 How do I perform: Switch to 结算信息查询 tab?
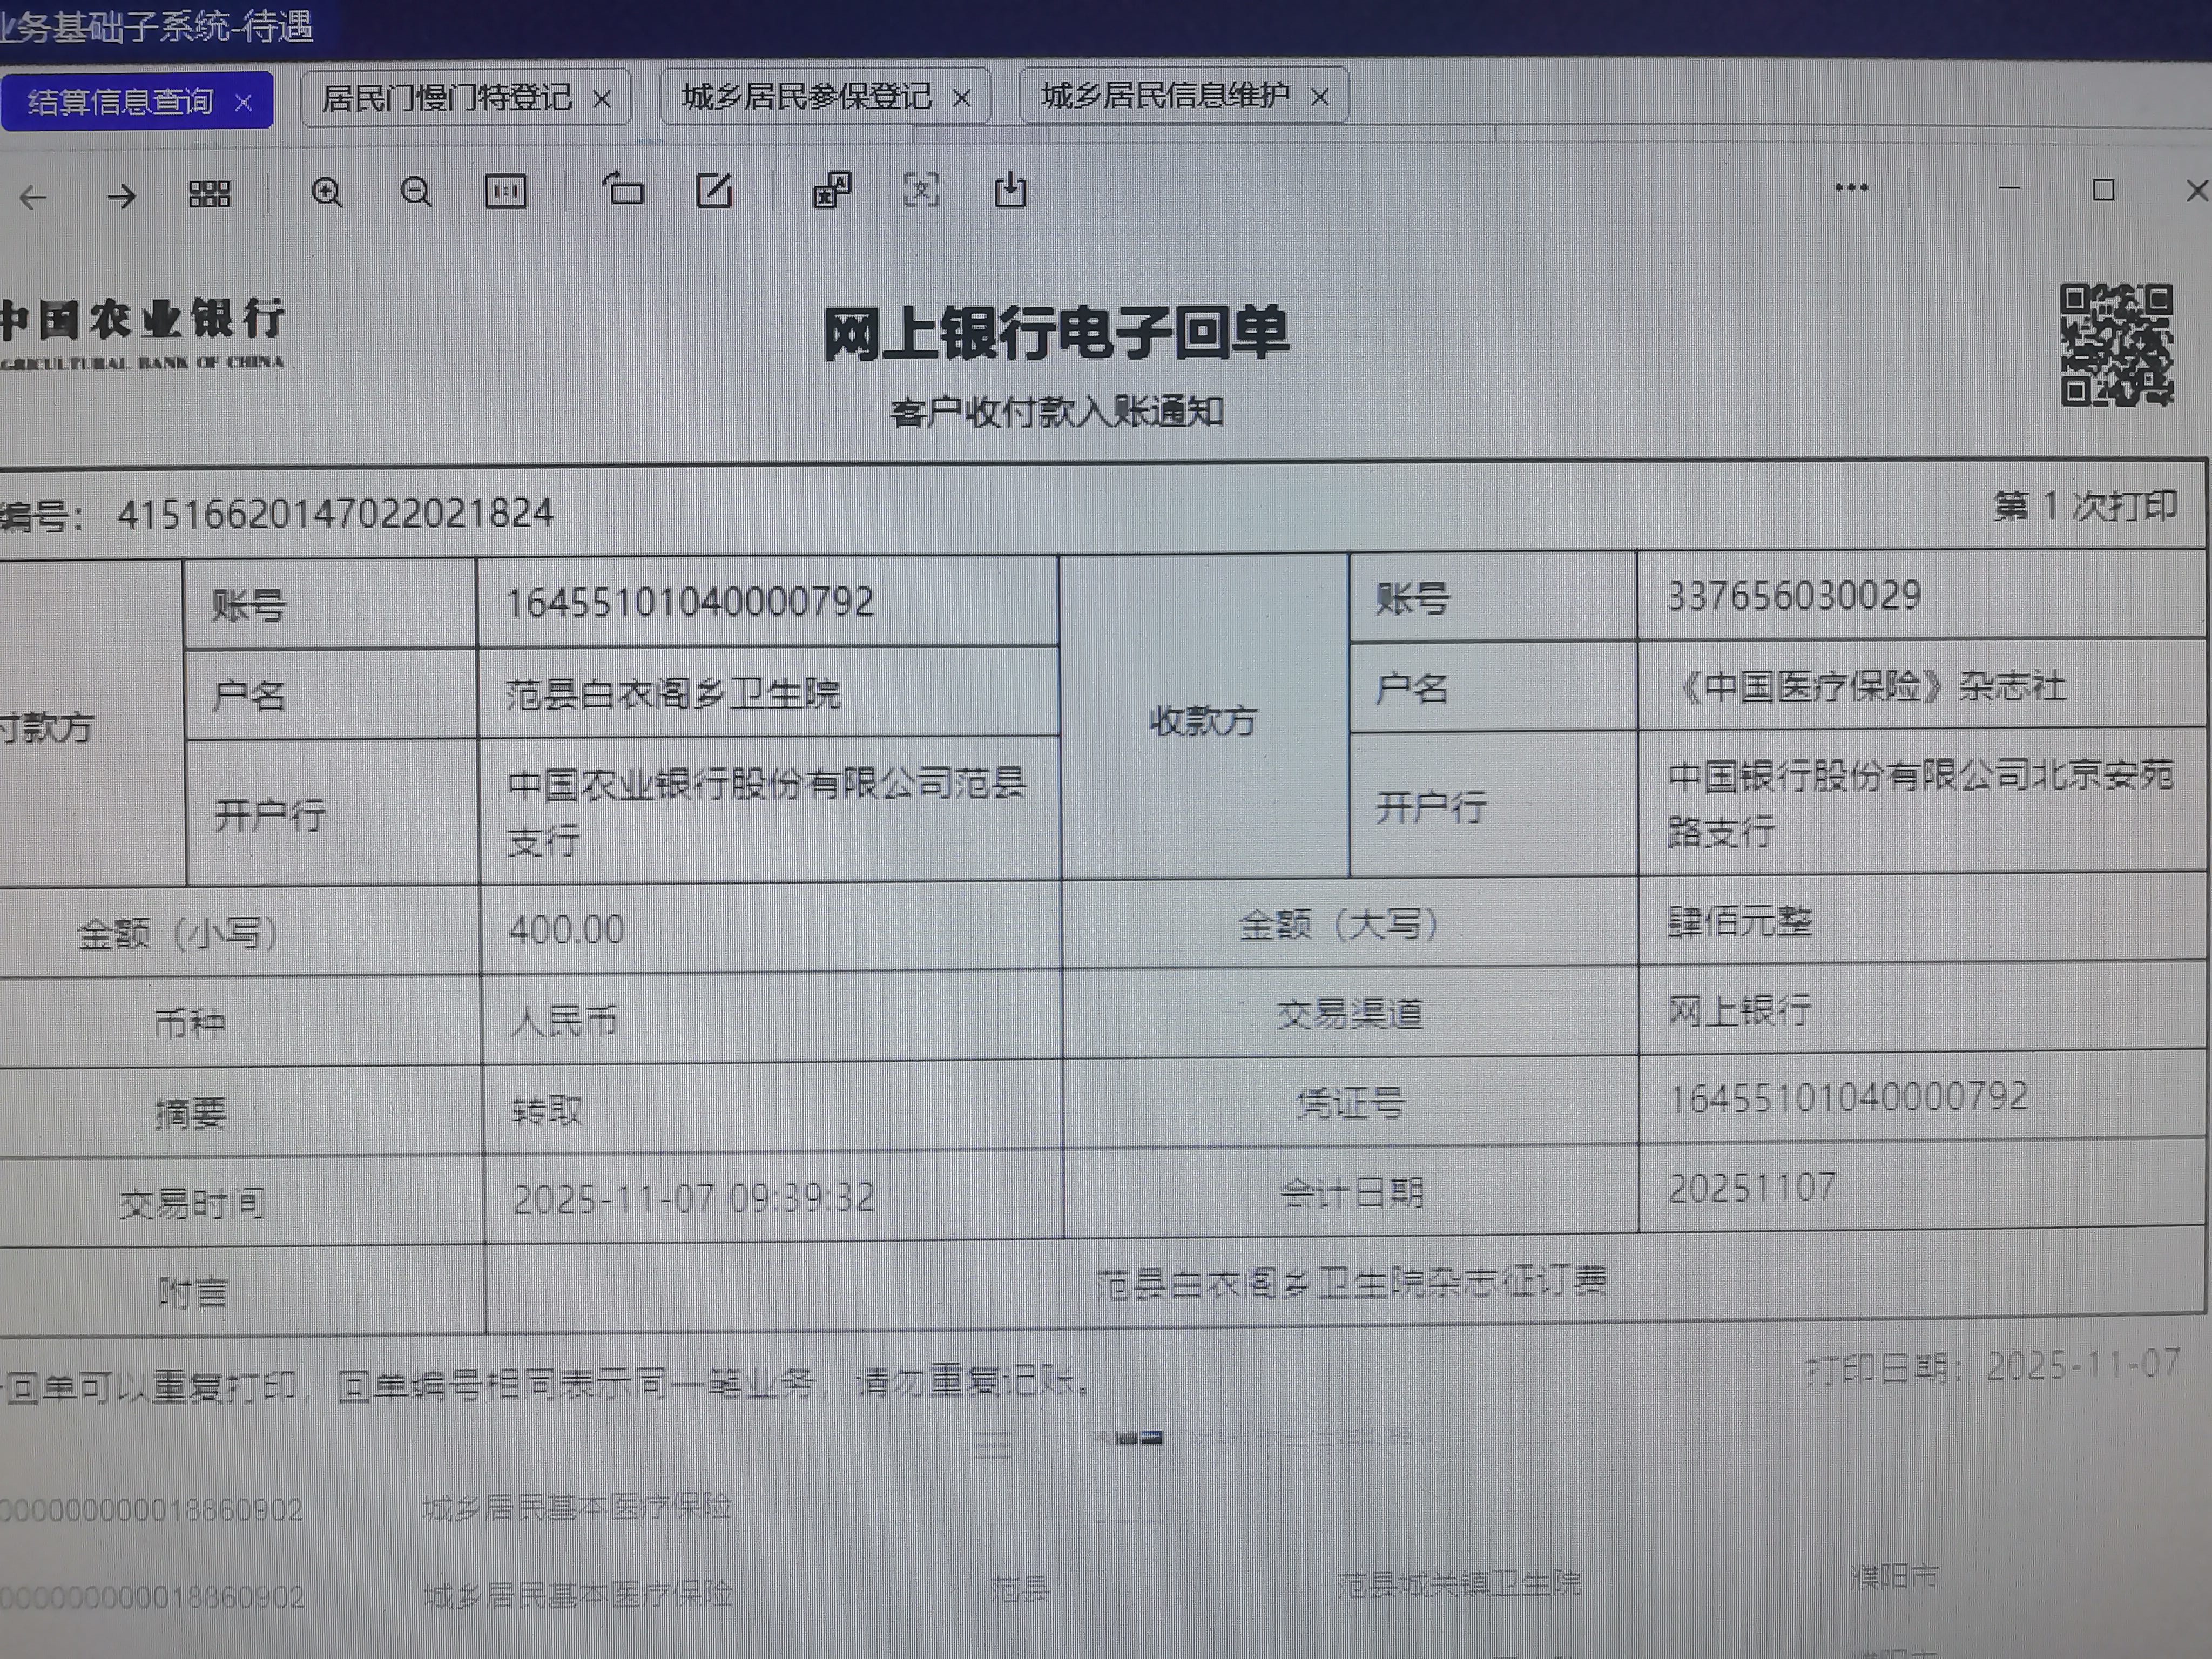120,101
